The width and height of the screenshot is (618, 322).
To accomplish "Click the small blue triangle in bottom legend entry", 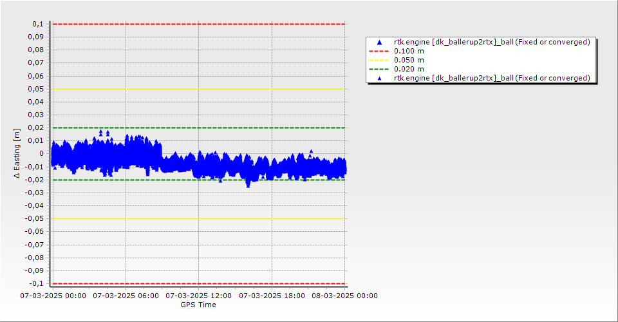I will point(379,78).
